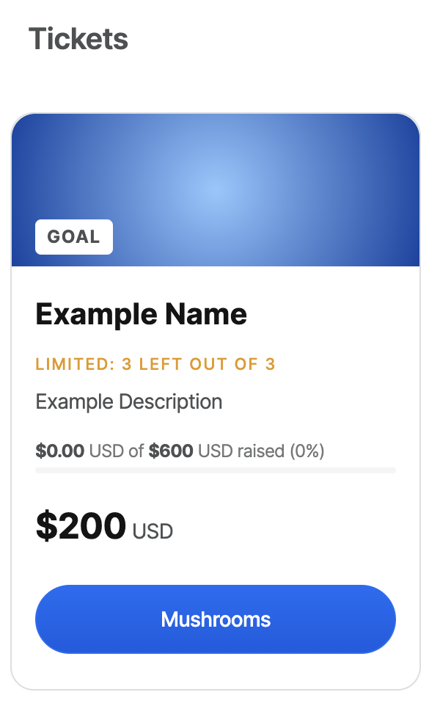Click "USD of" in the funding line

[116, 451]
